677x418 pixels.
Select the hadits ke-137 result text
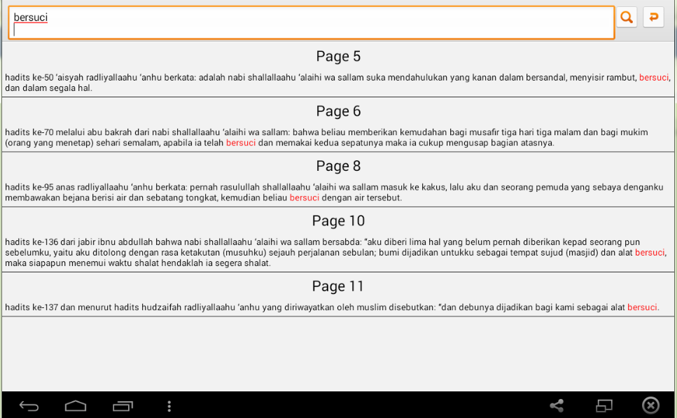[x=332, y=307]
